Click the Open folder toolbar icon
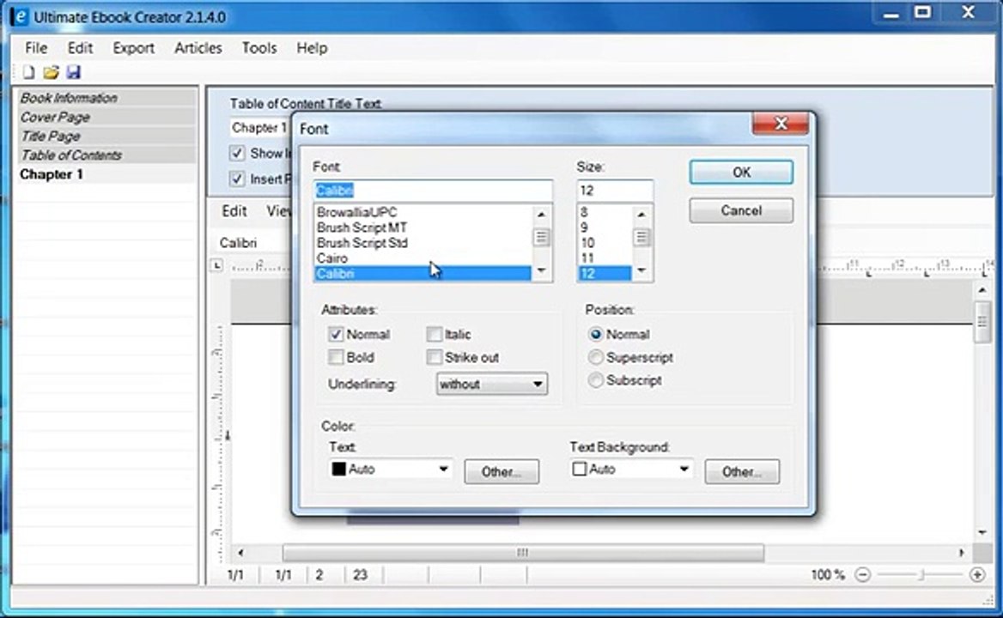Screen dimensions: 1003x618 52,72
